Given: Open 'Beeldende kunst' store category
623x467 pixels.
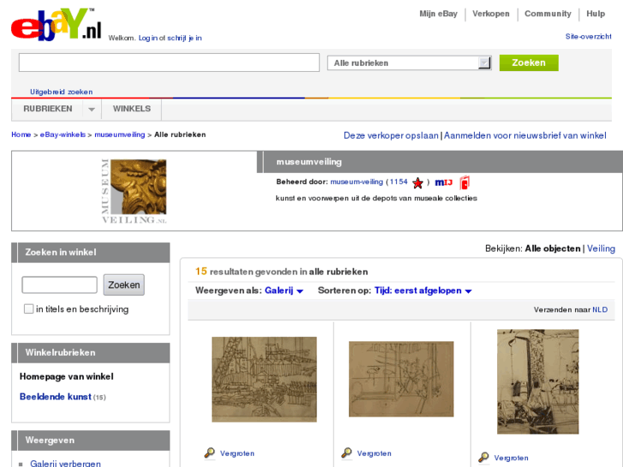Looking at the screenshot, I should click(x=55, y=397).
